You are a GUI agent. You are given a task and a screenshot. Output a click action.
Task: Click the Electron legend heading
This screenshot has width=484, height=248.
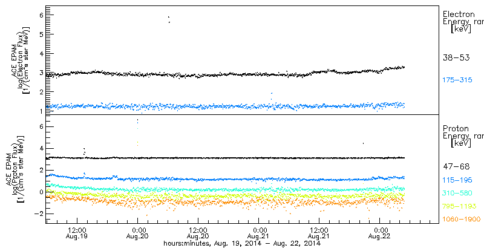(x=459, y=14)
